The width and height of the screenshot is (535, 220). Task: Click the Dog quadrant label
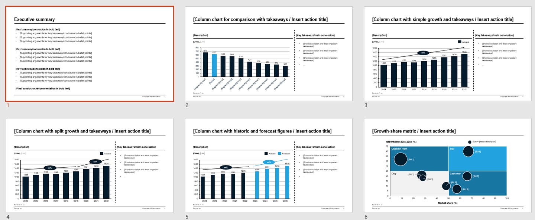point(393,174)
